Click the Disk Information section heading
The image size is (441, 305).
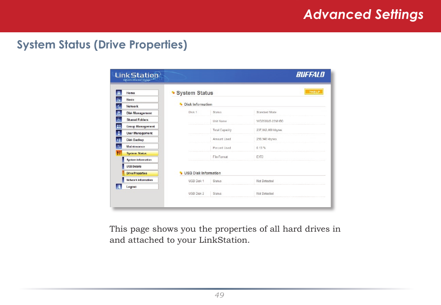[x=198, y=104]
